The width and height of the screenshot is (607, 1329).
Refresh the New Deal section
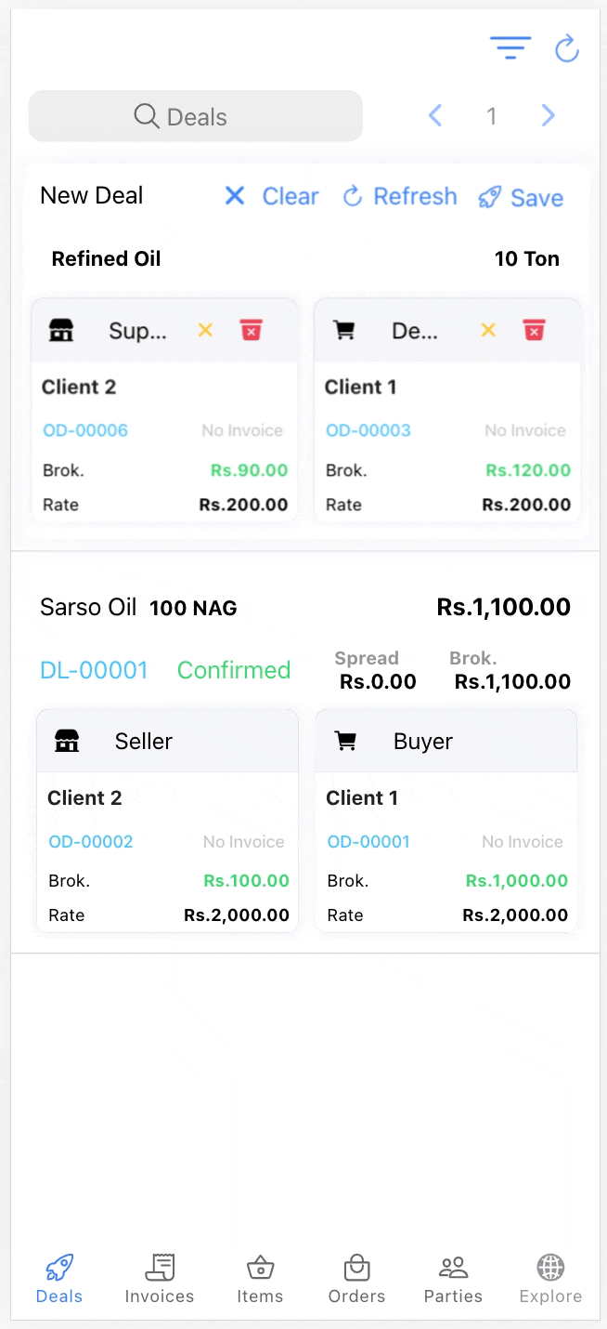click(x=399, y=196)
